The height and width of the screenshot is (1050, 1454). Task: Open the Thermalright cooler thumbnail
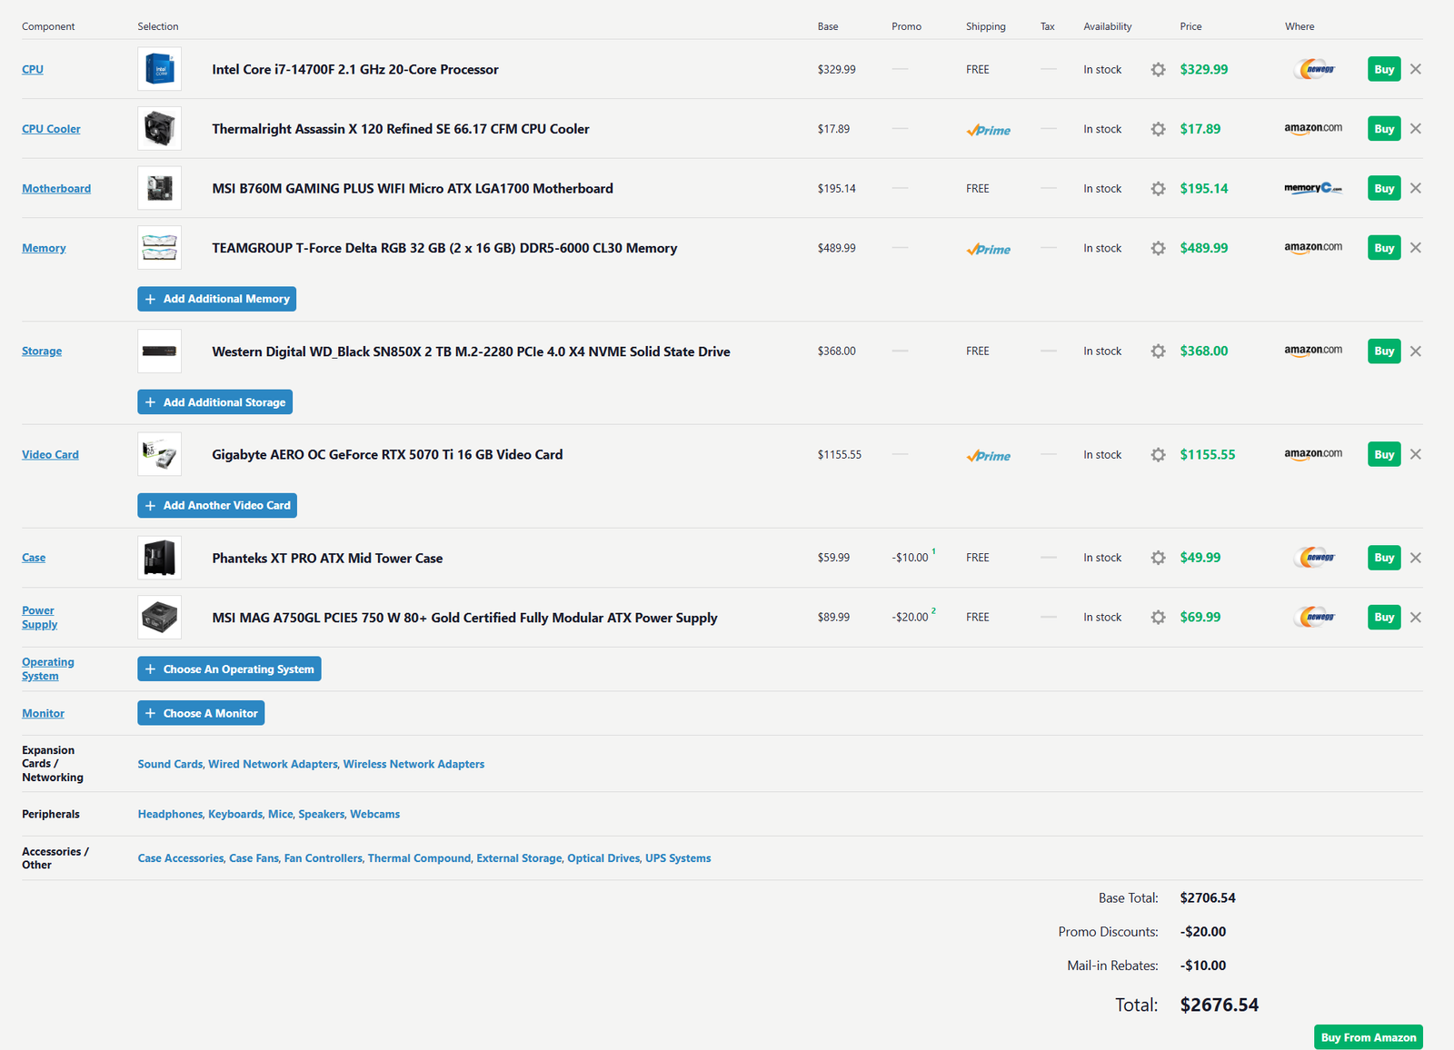point(160,129)
